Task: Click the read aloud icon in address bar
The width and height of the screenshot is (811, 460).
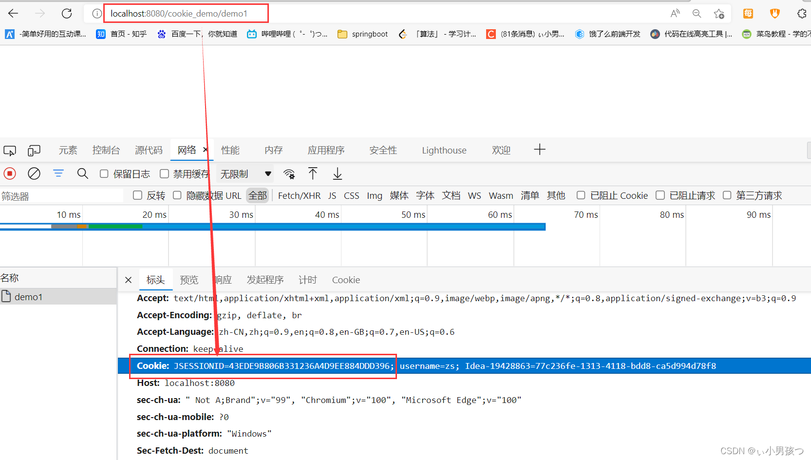Action: pos(675,14)
